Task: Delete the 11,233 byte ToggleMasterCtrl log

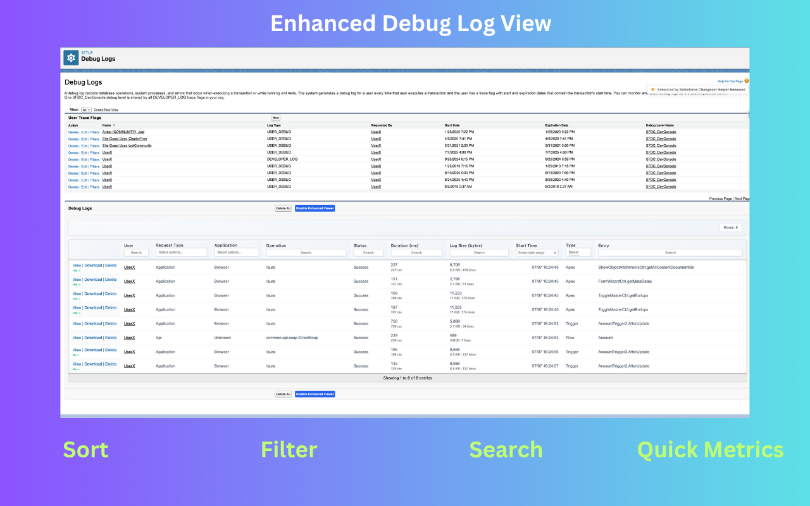Action: (x=111, y=293)
